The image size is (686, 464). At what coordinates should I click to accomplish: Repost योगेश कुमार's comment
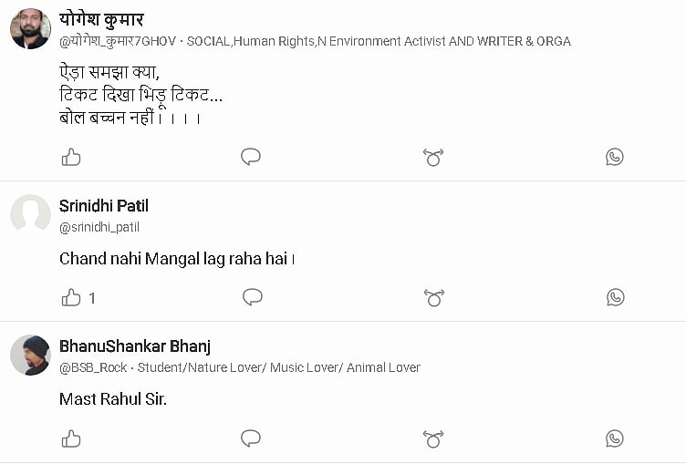(x=433, y=157)
